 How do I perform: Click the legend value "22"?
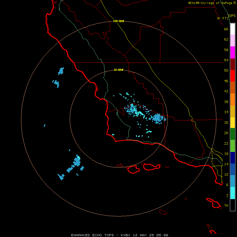[226, 143]
